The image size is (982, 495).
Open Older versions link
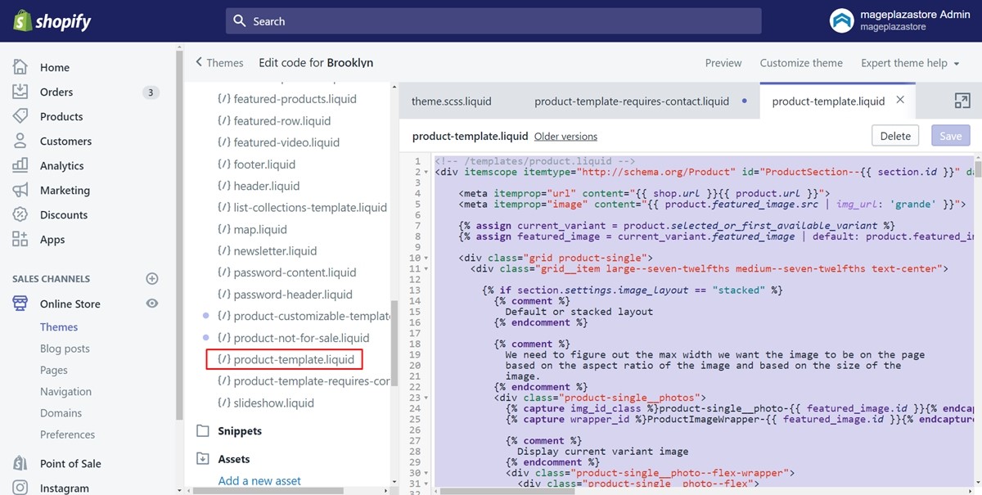[x=565, y=137]
